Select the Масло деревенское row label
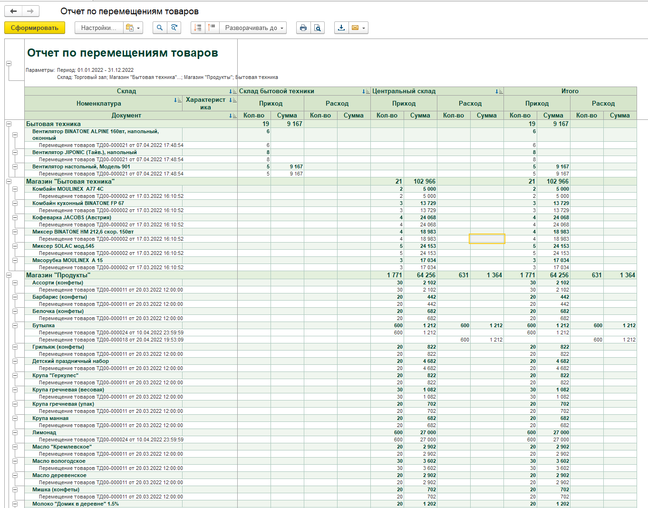Viewport: 648px width, 508px height. coord(59,475)
